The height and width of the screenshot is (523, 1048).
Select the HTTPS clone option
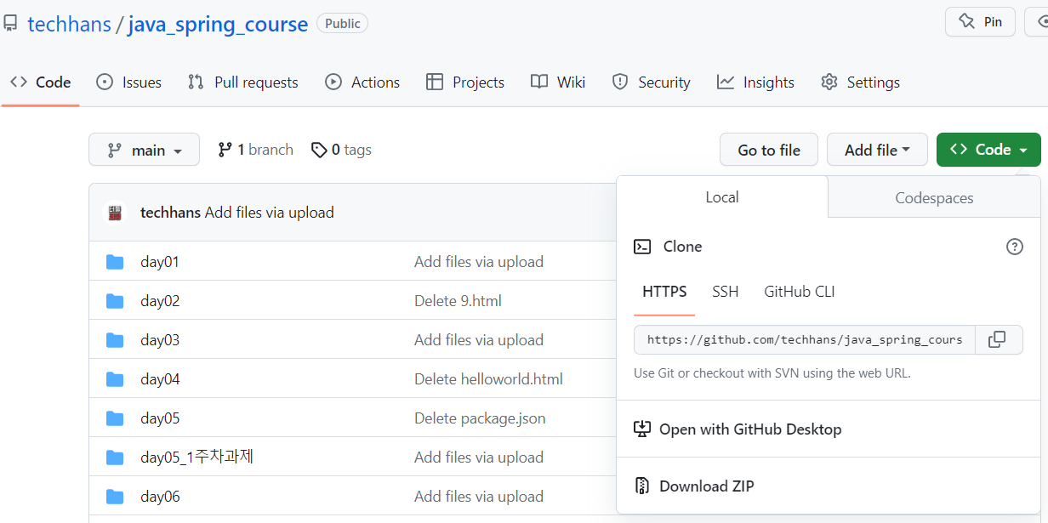(x=664, y=292)
